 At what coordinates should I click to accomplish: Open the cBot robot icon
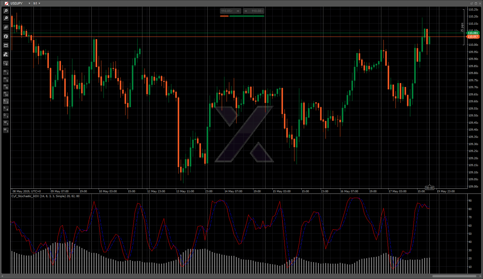6,45
